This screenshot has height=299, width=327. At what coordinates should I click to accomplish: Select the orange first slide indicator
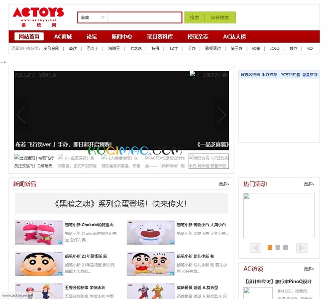coord(270,248)
